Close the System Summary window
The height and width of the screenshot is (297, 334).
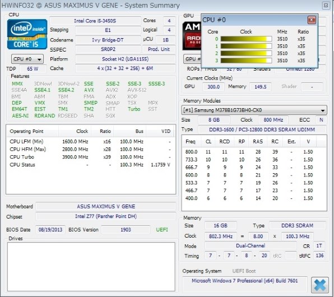(326, 6)
